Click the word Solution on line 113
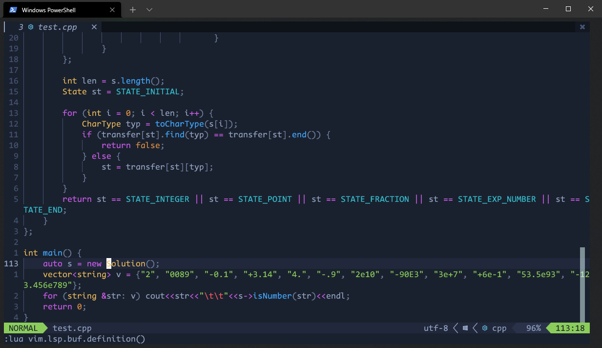This screenshot has height=348, width=602. click(126, 263)
